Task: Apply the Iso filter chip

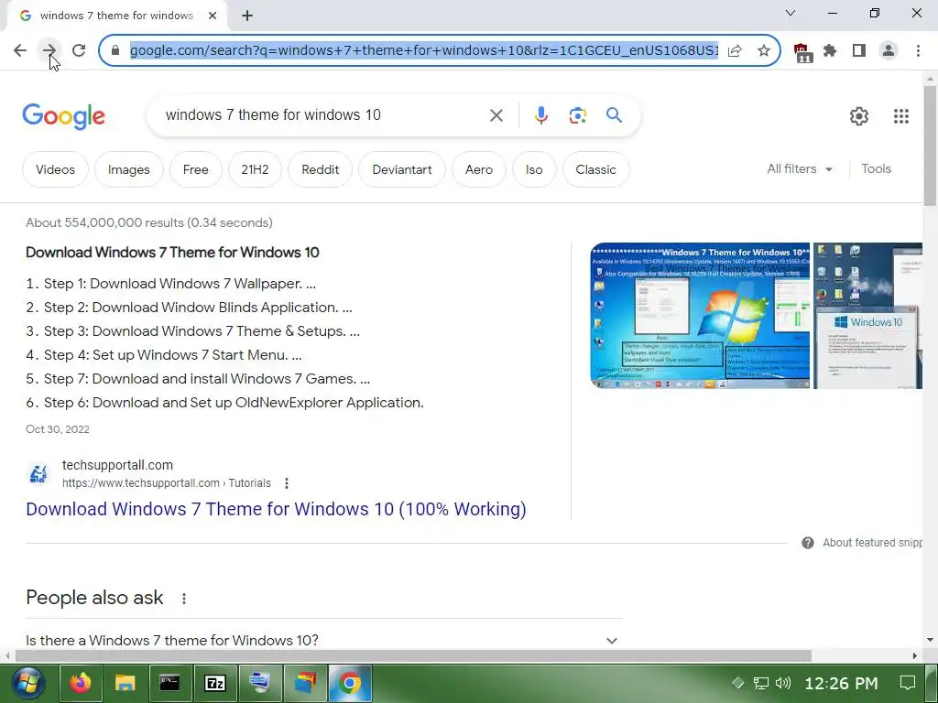Action: [534, 169]
